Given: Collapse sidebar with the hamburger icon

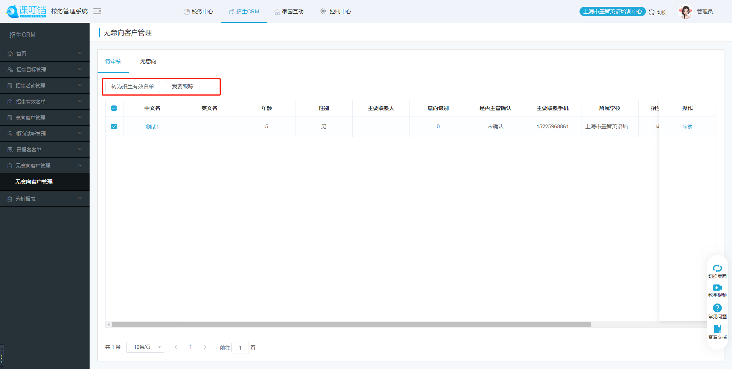Looking at the screenshot, I should (x=97, y=11).
